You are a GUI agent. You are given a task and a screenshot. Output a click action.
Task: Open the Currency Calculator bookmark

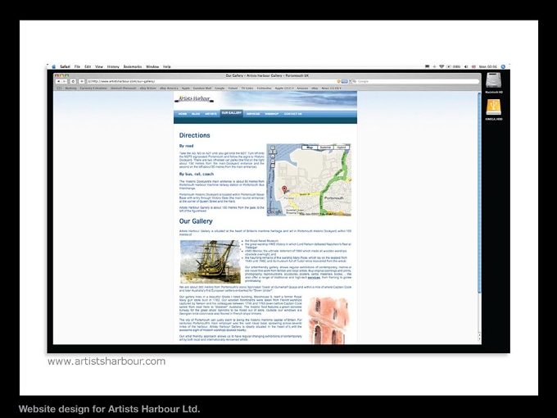(93, 88)
